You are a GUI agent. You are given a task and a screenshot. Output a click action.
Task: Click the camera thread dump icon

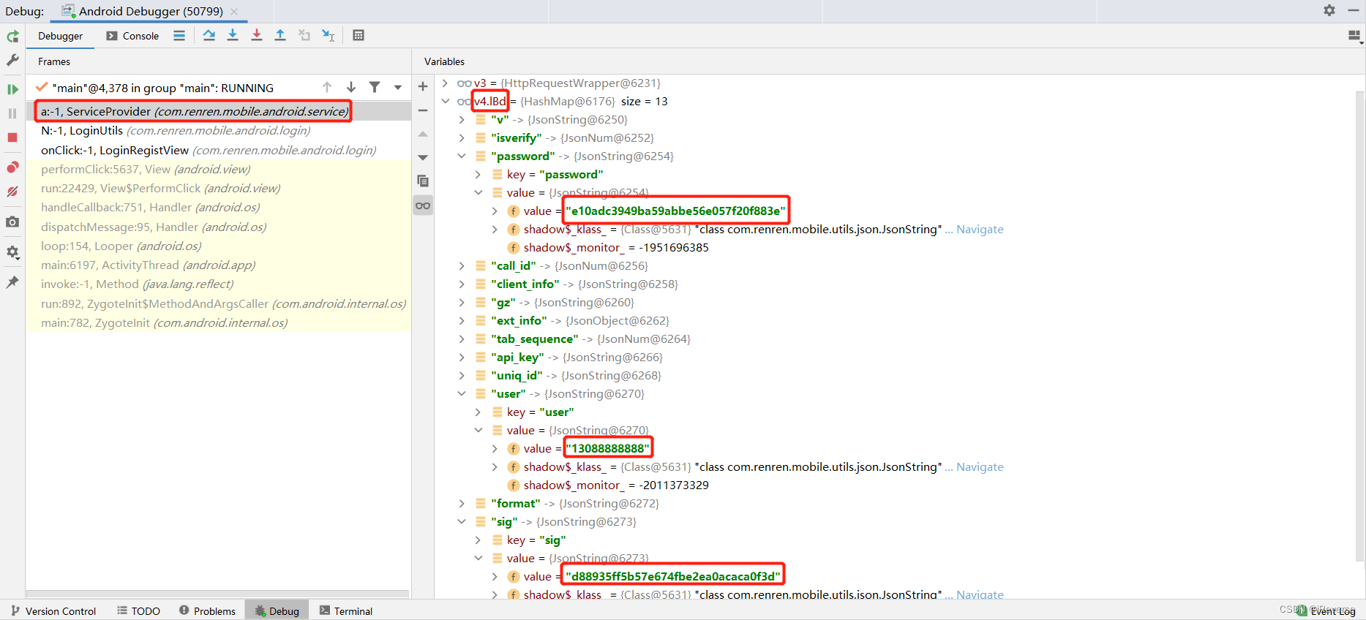(x=12, y=222)
